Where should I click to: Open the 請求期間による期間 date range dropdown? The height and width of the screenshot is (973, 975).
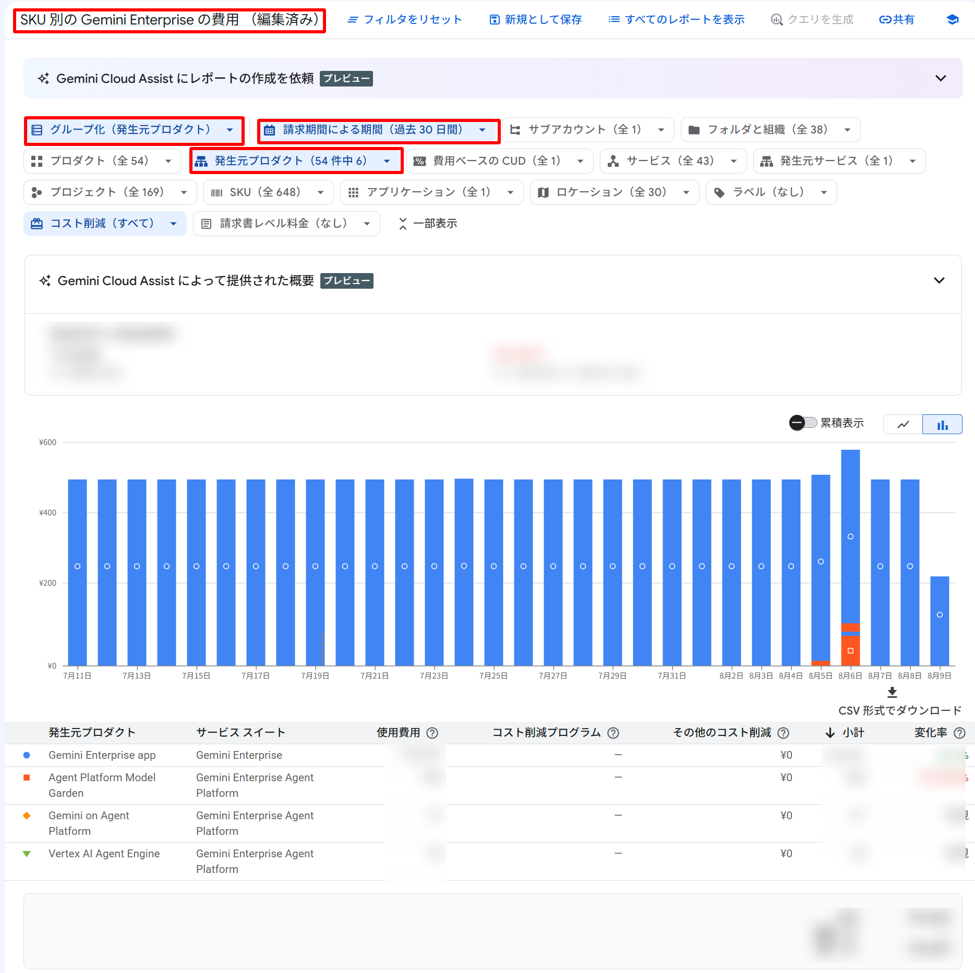tap(378, 130)
